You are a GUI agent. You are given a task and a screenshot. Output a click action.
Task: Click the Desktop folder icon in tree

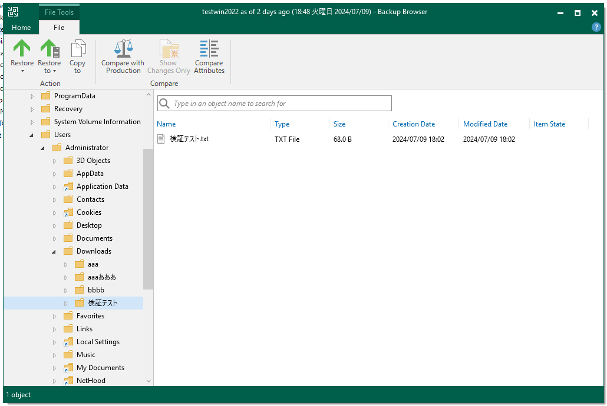[x=68, y=225]
